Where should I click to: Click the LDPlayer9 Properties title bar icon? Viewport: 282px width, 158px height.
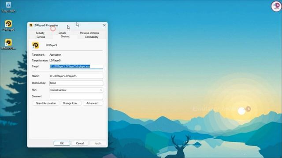point(31,25)
